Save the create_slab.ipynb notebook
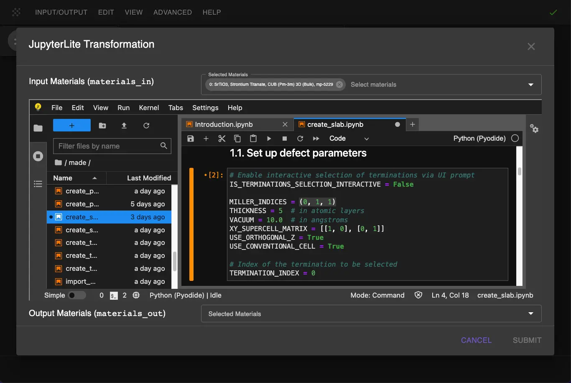This screenshot has height=383, width=571. click(190, 139)
